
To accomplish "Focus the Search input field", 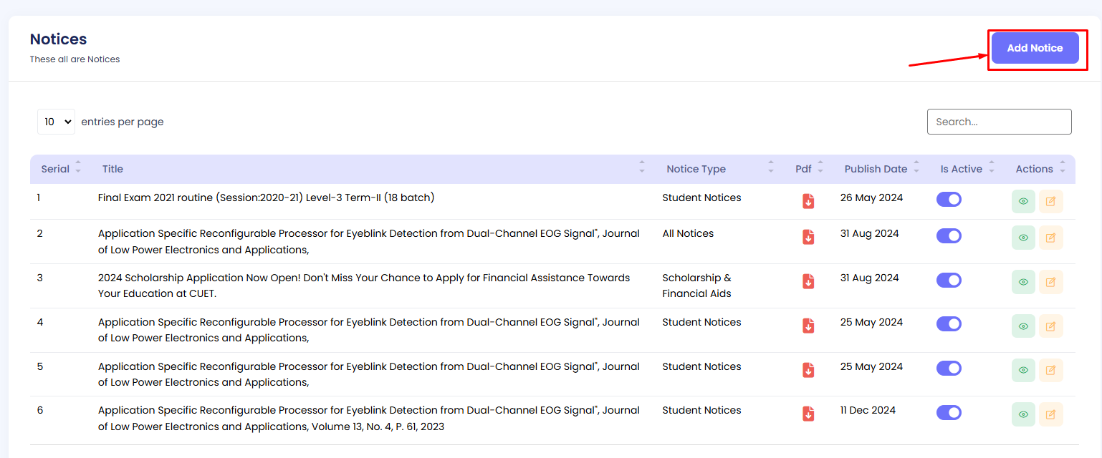I will [x=999, y=122].
